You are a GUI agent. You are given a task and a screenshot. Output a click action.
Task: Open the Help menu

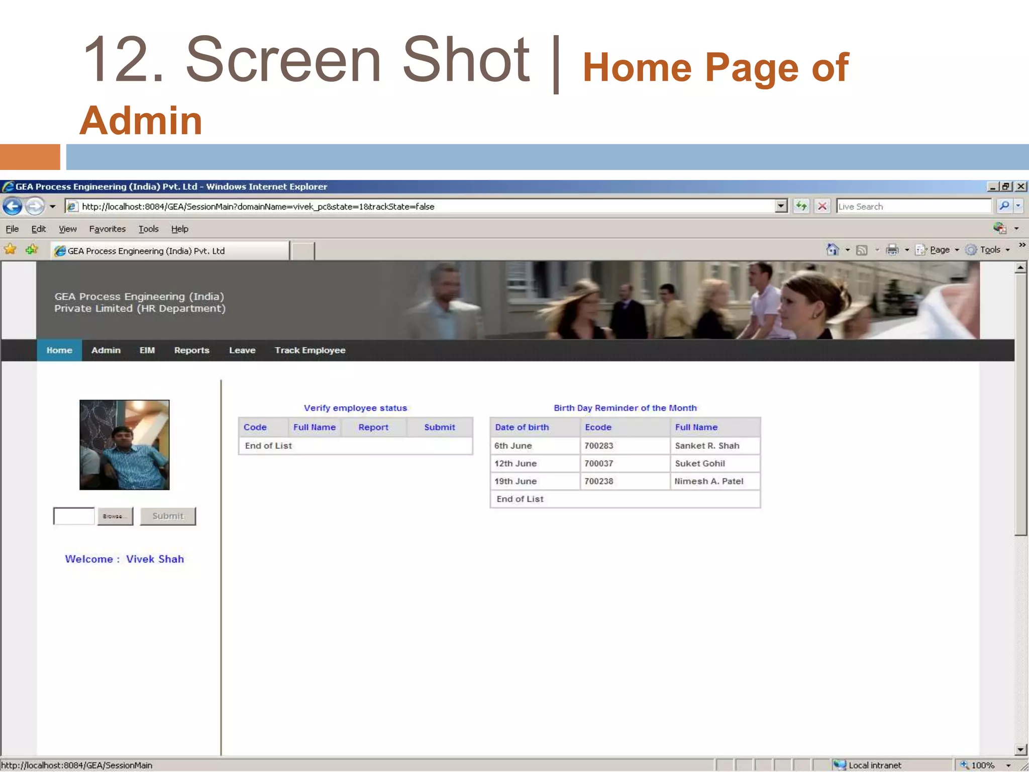tap(179, 229)
